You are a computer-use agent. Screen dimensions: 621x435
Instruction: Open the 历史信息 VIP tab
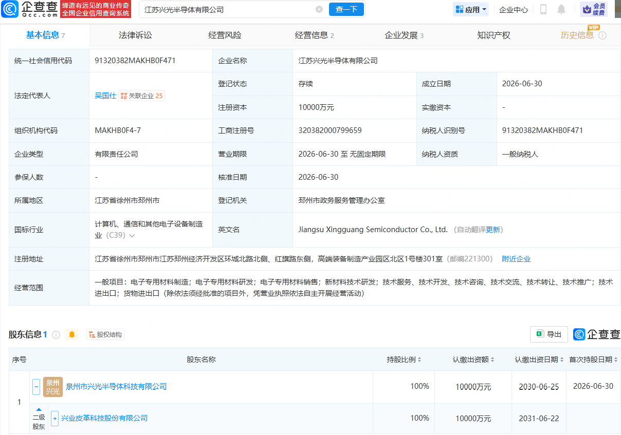577,35
